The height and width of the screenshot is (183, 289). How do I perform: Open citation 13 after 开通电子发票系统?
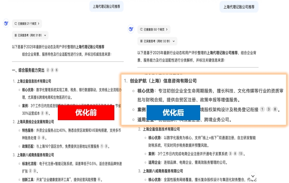241,154
